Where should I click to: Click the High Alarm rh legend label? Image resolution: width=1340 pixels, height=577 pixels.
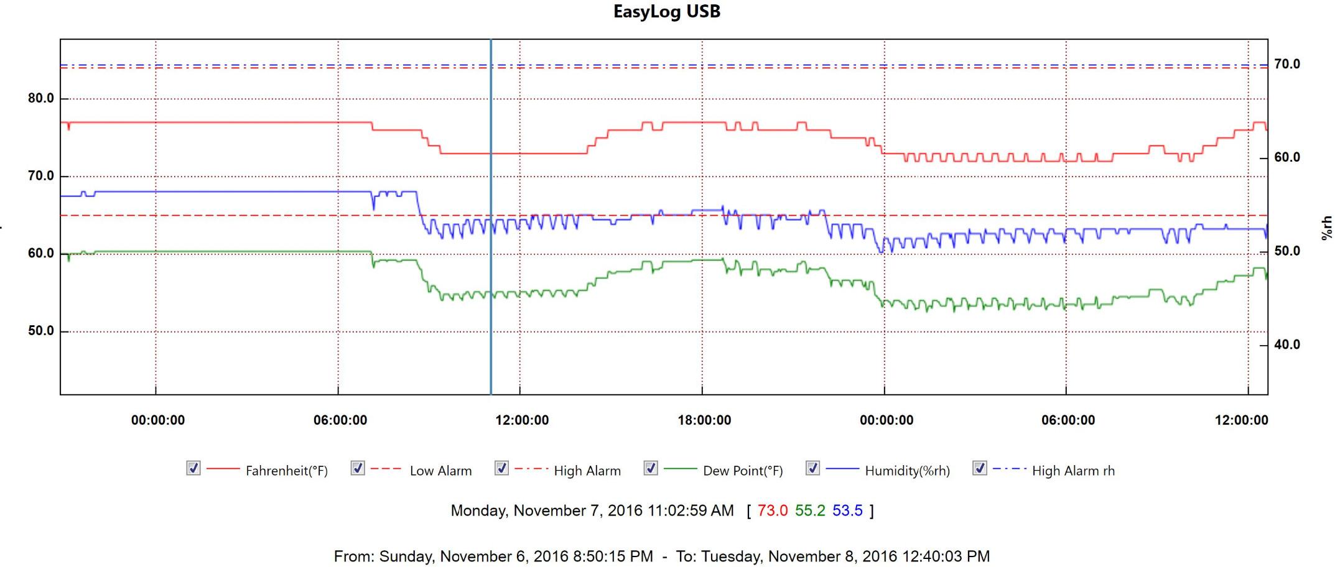click(x=1073, y=471)
